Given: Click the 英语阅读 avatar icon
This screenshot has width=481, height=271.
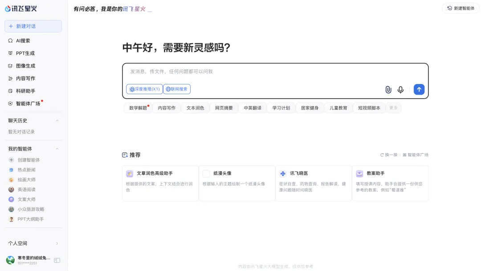Looking at the screenshot, I should (x=11, y=190).
